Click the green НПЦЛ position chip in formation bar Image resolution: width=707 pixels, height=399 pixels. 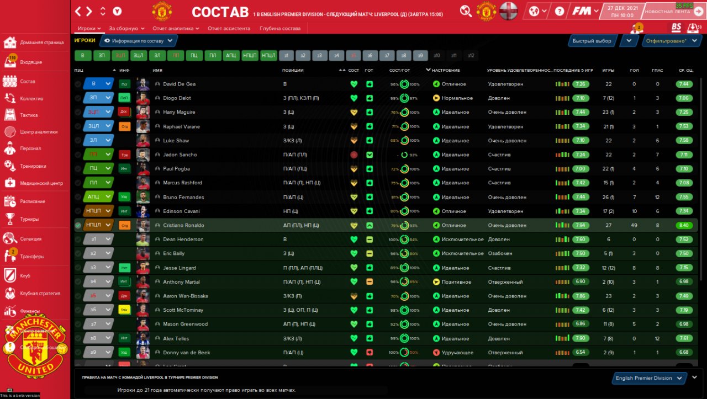tap(268, 55)
